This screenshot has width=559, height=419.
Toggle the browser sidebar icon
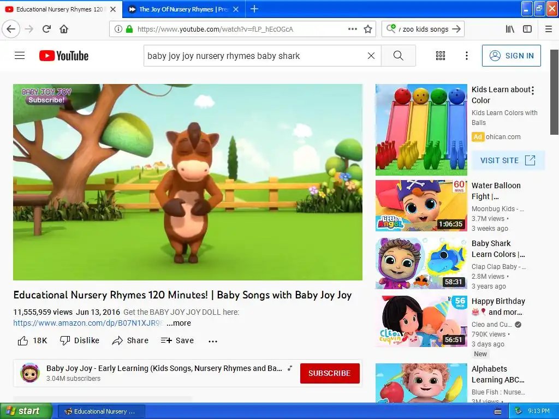527,29
